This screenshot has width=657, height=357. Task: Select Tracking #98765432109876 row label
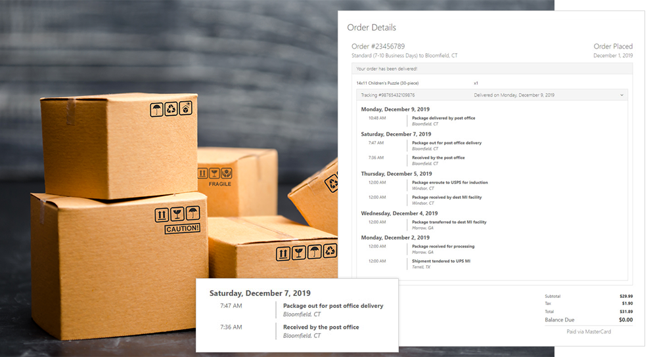[x=388, y=95]
